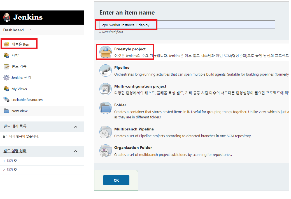Select the Pipeline pipe icon
The height and width of the screenshot is (199, 291).
(106, 71)
